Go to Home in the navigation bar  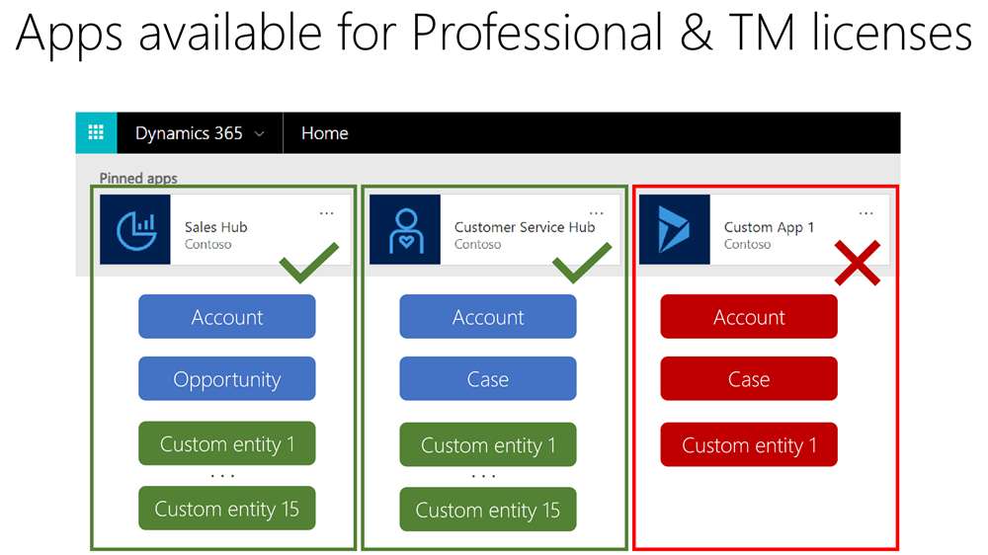click(x=324, y=133)
